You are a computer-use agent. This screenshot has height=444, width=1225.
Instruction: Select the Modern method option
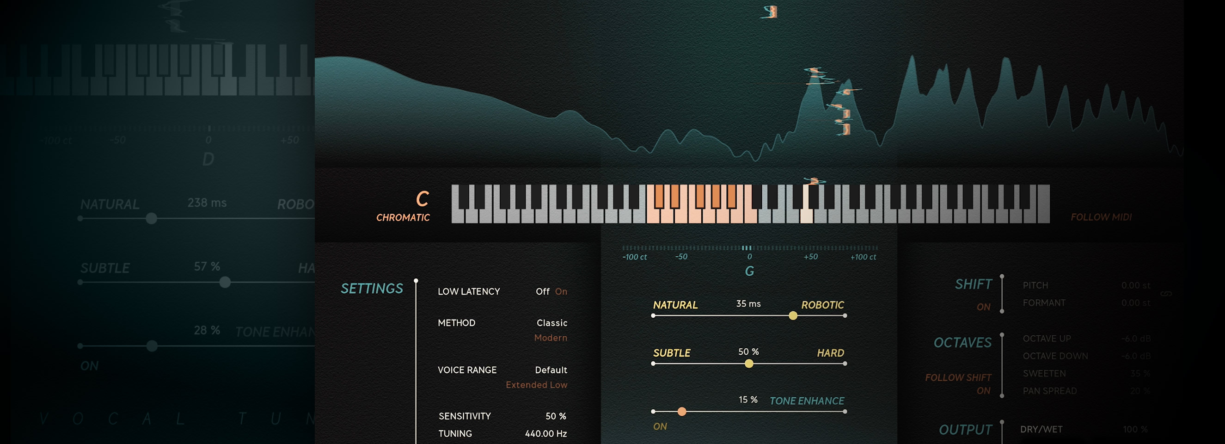550,338
